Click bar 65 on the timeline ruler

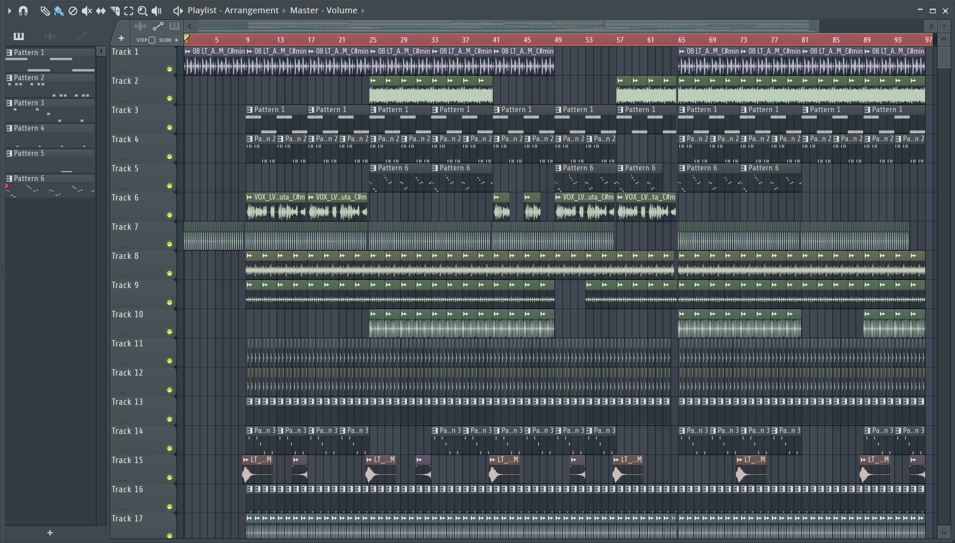tap(681, 39)
